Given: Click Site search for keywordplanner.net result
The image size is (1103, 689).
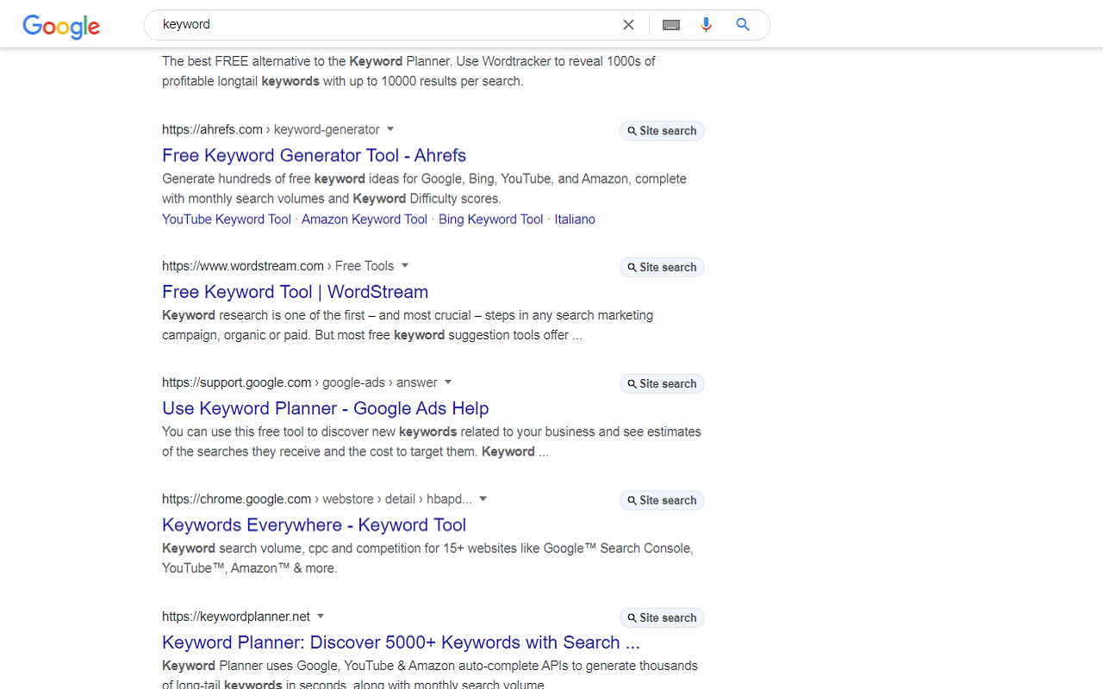Looking at the screenshot, I should coord(662,618).
